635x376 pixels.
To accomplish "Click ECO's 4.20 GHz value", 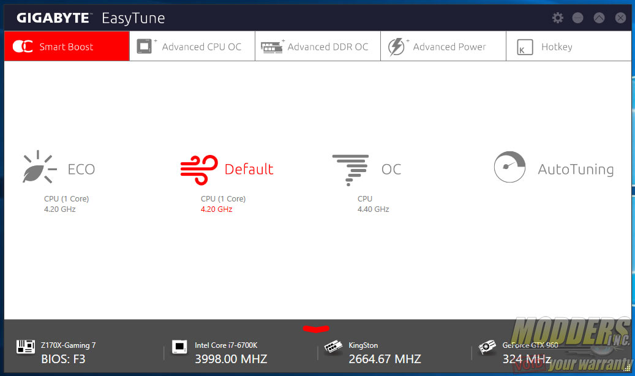I will tap(60, 209).
